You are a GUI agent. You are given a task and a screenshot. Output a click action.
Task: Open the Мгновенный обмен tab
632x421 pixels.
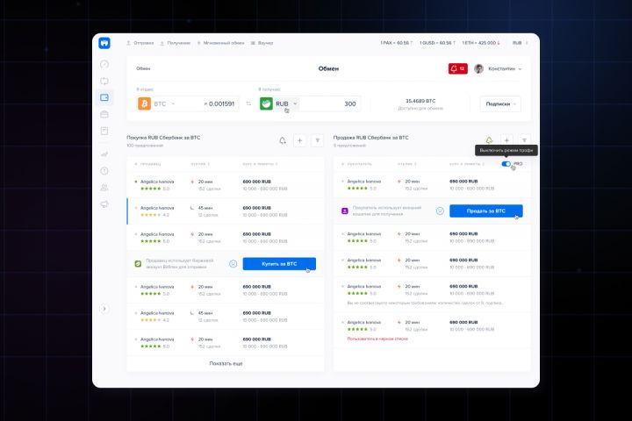click(x=221, y=43)
